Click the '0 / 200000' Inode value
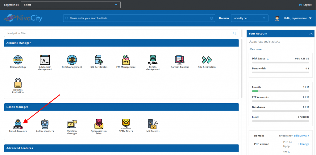Image resolution: width=316 pixels, height=155 pixels. point(304,117)
